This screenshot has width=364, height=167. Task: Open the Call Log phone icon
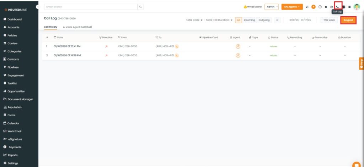click(337, 6)
